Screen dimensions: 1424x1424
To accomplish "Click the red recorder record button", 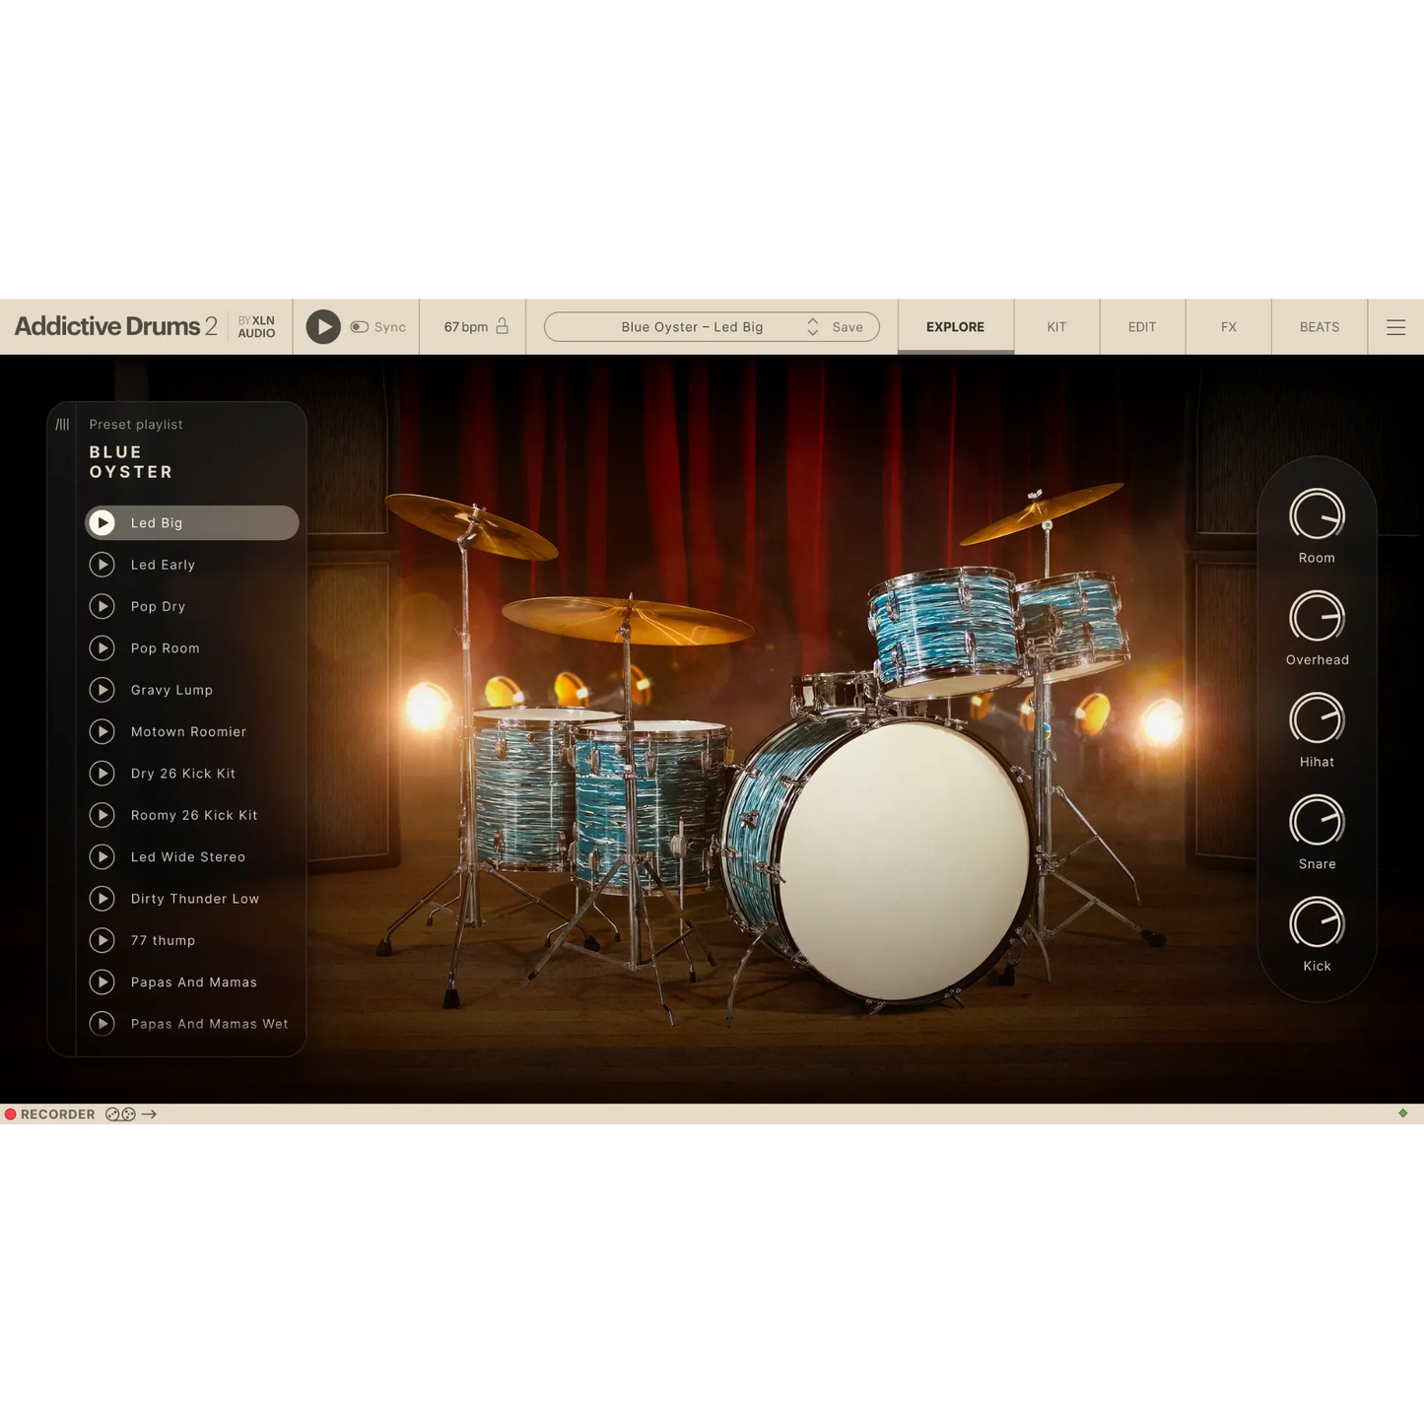I will [10, 1115].
